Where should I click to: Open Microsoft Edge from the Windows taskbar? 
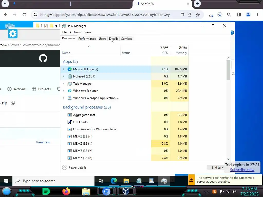pyautogui.click(x=114, y=181)
